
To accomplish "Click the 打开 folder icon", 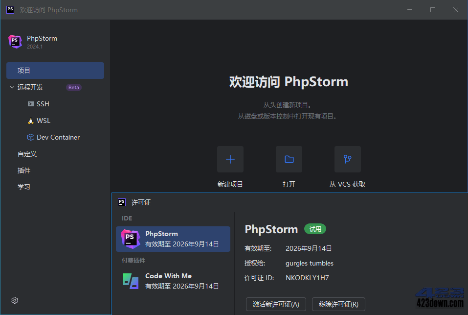I will click(x=289, y=159).
